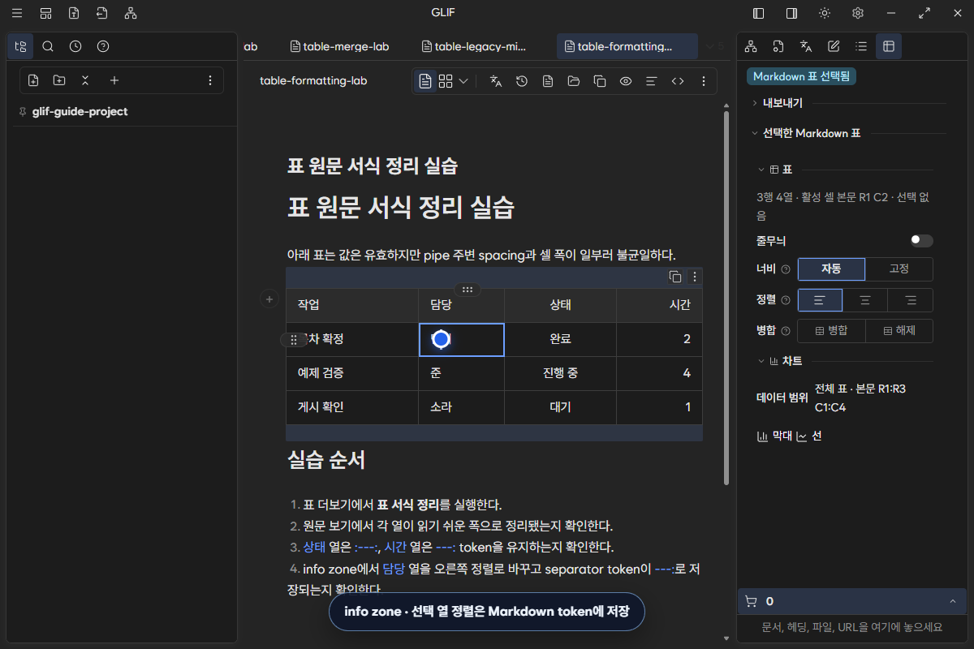Click the 해제 unmerge button
Image resolution: width=974 pixels, height=649 pixels.
click(899, 331)
